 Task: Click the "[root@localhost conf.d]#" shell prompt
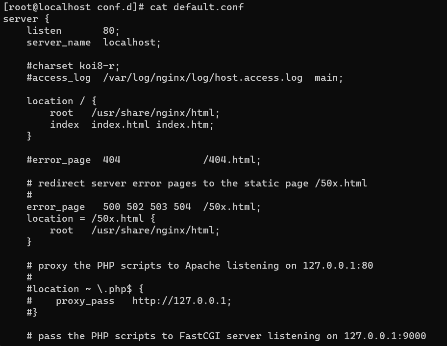pyautogui.click(x=73, y=7)
